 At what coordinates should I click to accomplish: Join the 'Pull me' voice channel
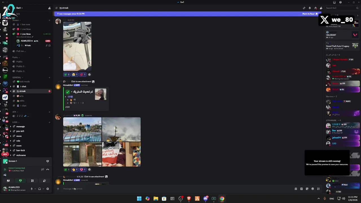point(31,51)
